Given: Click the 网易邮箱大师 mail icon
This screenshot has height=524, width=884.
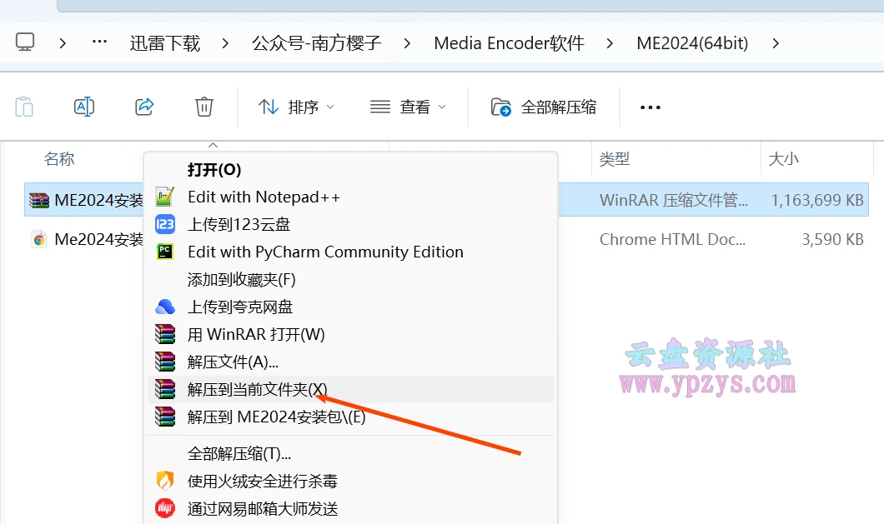Looking at the screenshot, I should (x=164, y=508).
